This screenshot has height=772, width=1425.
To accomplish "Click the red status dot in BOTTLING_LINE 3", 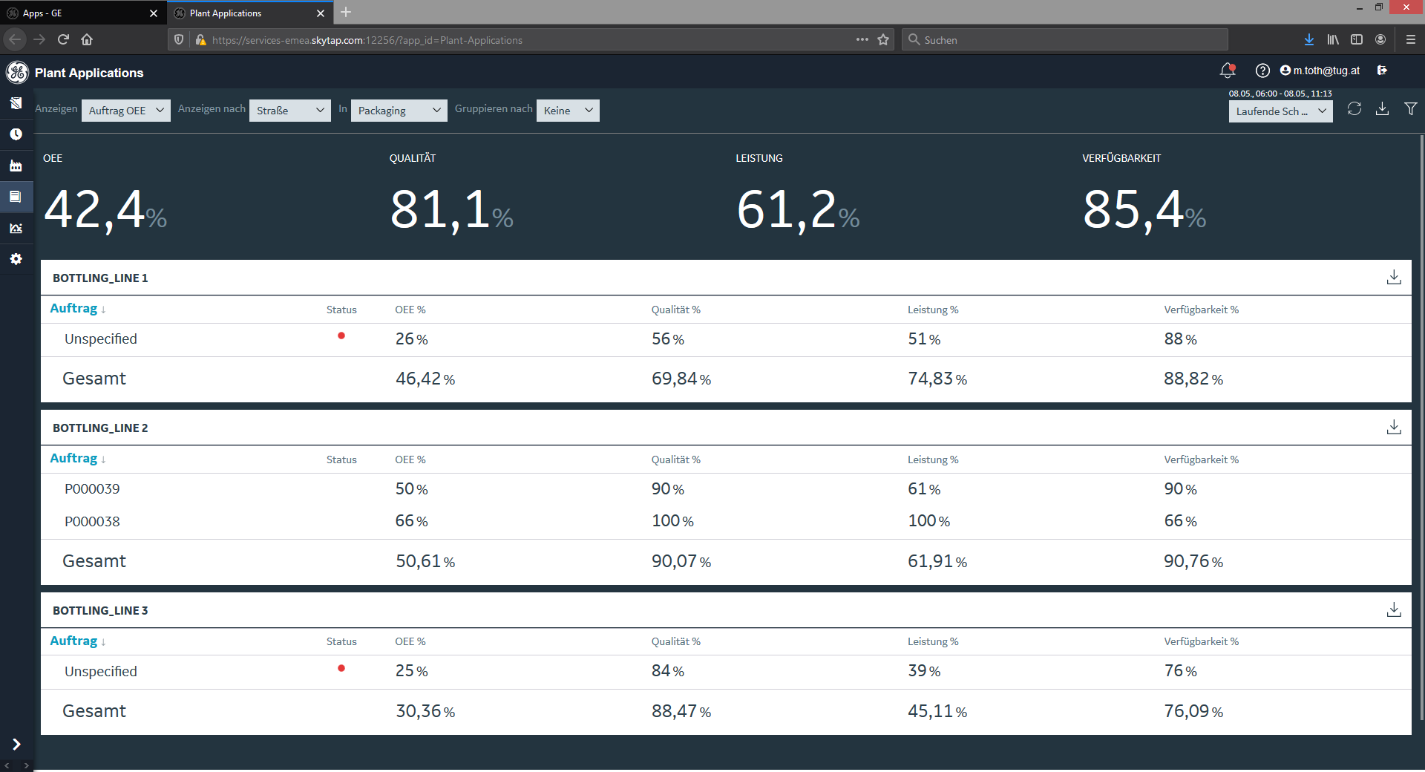I will click(x=341, y=668).
